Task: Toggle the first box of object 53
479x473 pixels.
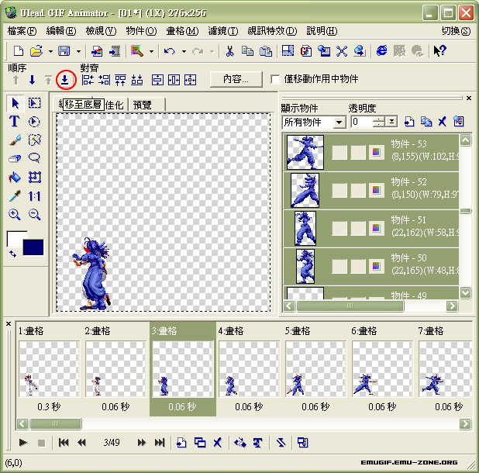Action: tap(339, 153)
